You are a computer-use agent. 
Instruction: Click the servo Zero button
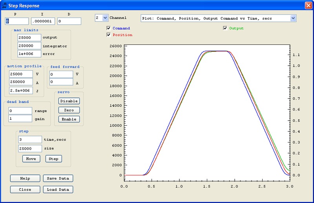(69, 110)
